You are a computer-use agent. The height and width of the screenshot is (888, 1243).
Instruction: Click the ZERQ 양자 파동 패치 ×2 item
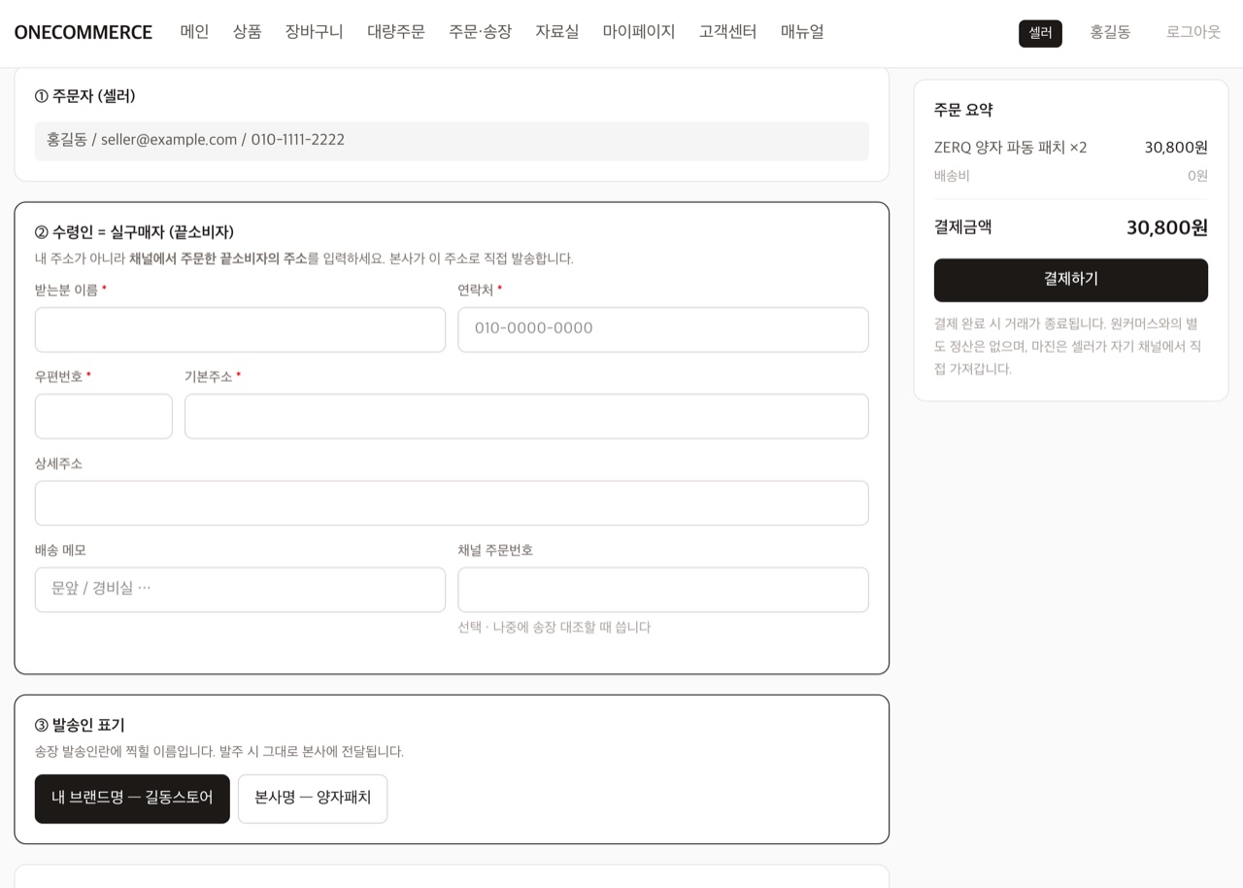(1011, 148)
